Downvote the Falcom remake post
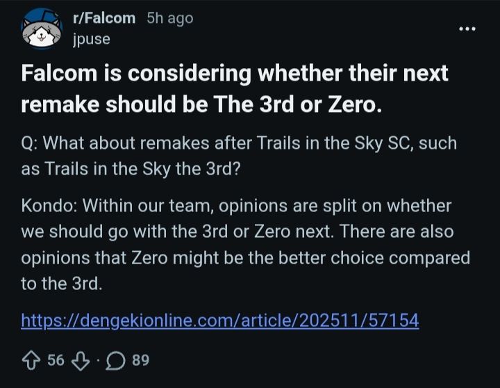Viewport: 500px width, 388px height. click(x=80, y=360)
